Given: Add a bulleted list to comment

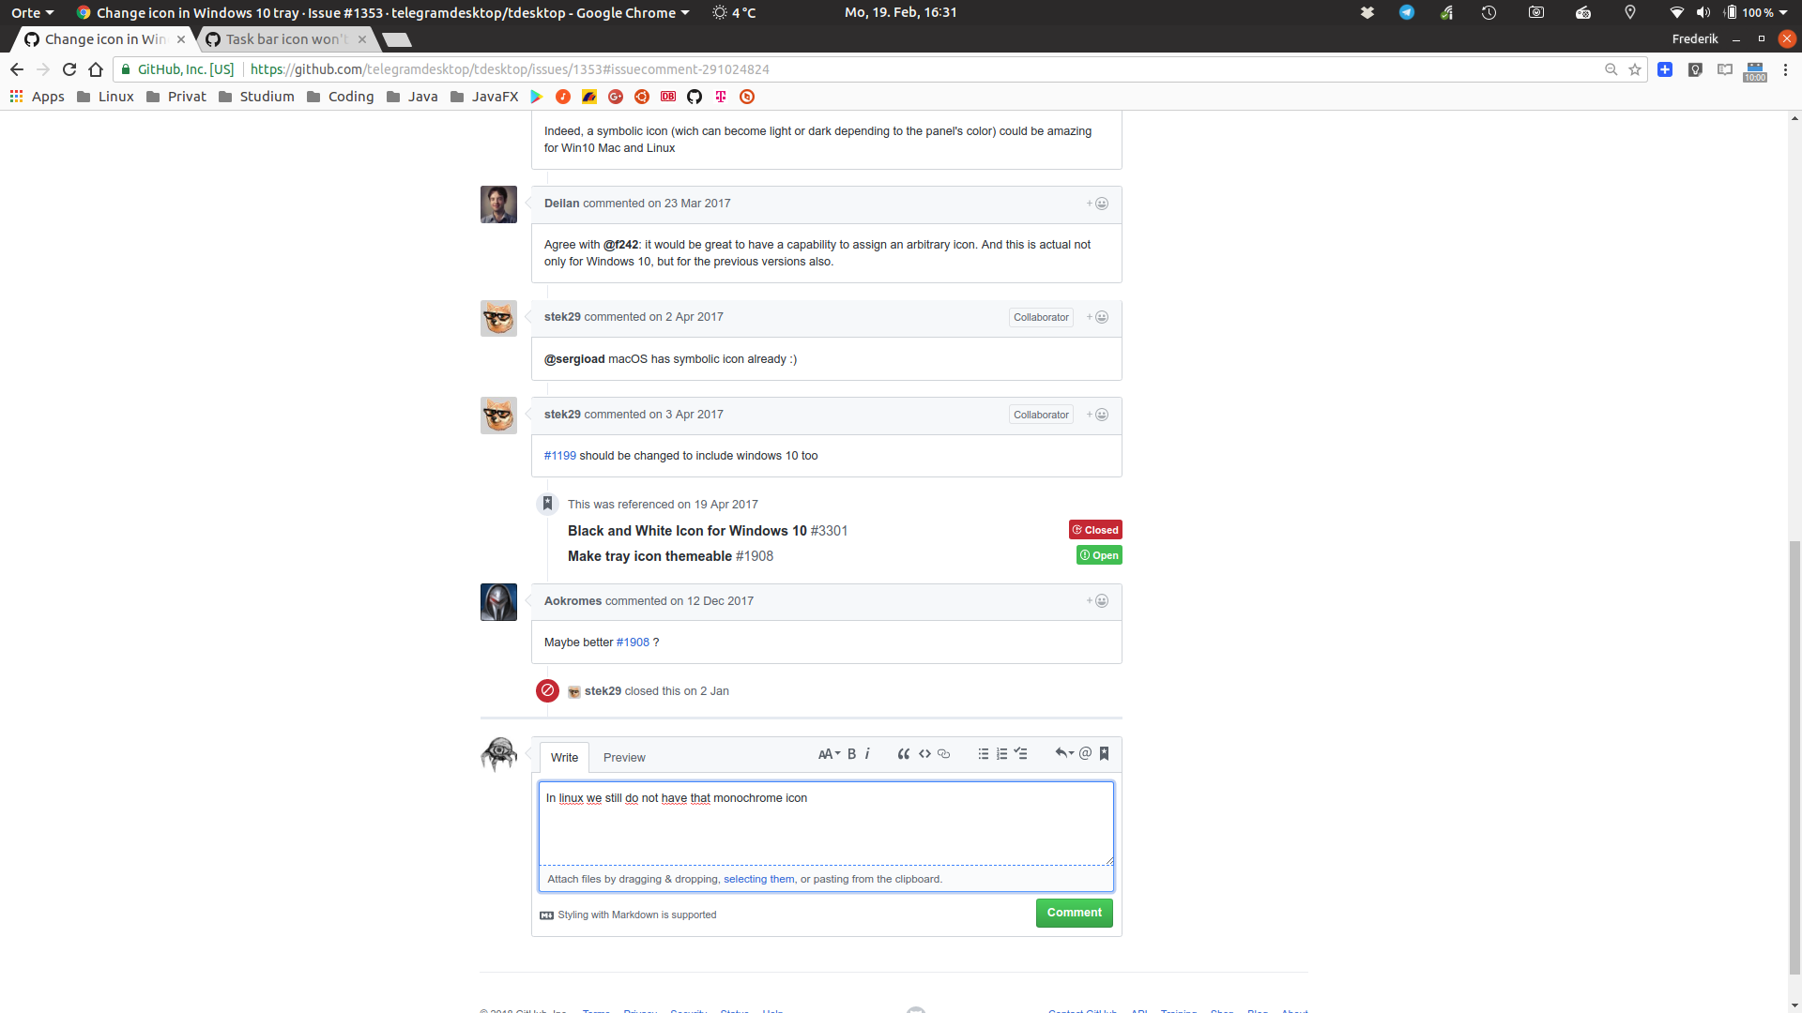Looking at the screenshot, I should click(x=983, y=754).
